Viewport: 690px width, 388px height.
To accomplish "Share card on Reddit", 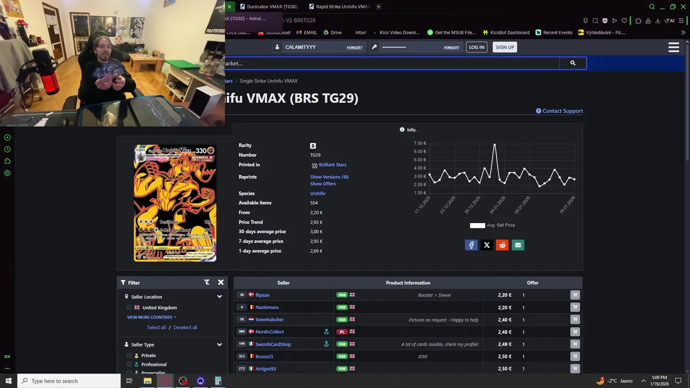I will pos(502,245).
